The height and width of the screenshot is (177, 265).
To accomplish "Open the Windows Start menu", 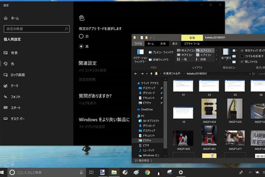I will tap(2, 172).
